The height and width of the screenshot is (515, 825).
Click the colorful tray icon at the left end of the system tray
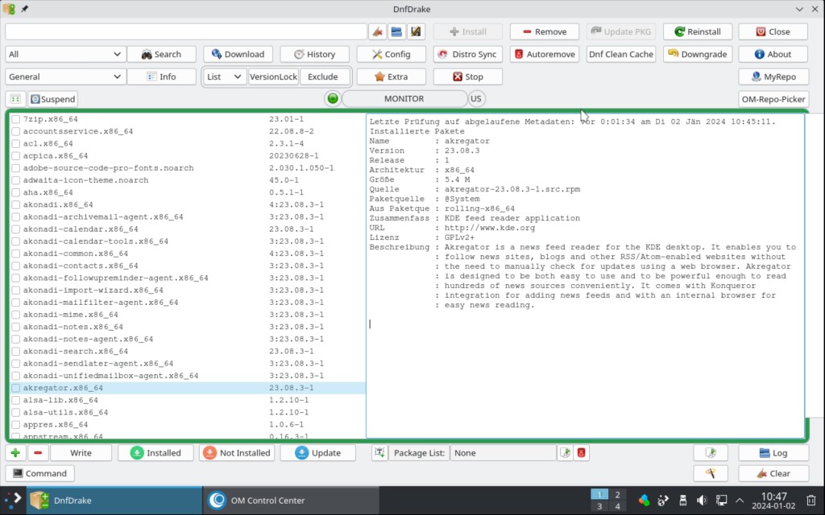tap(644, 501)
